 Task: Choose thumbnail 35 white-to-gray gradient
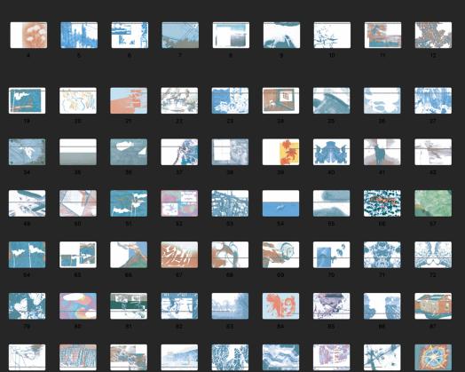pos(78,152)
